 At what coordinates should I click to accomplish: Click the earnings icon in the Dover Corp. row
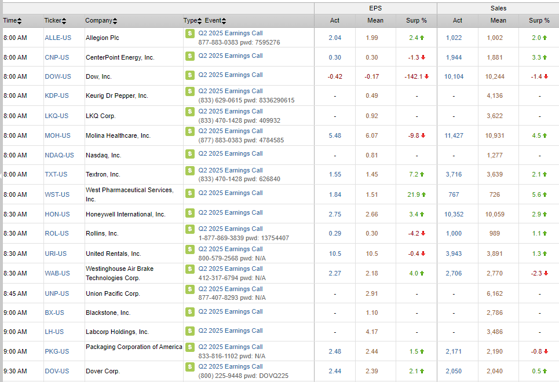[189, 367]
